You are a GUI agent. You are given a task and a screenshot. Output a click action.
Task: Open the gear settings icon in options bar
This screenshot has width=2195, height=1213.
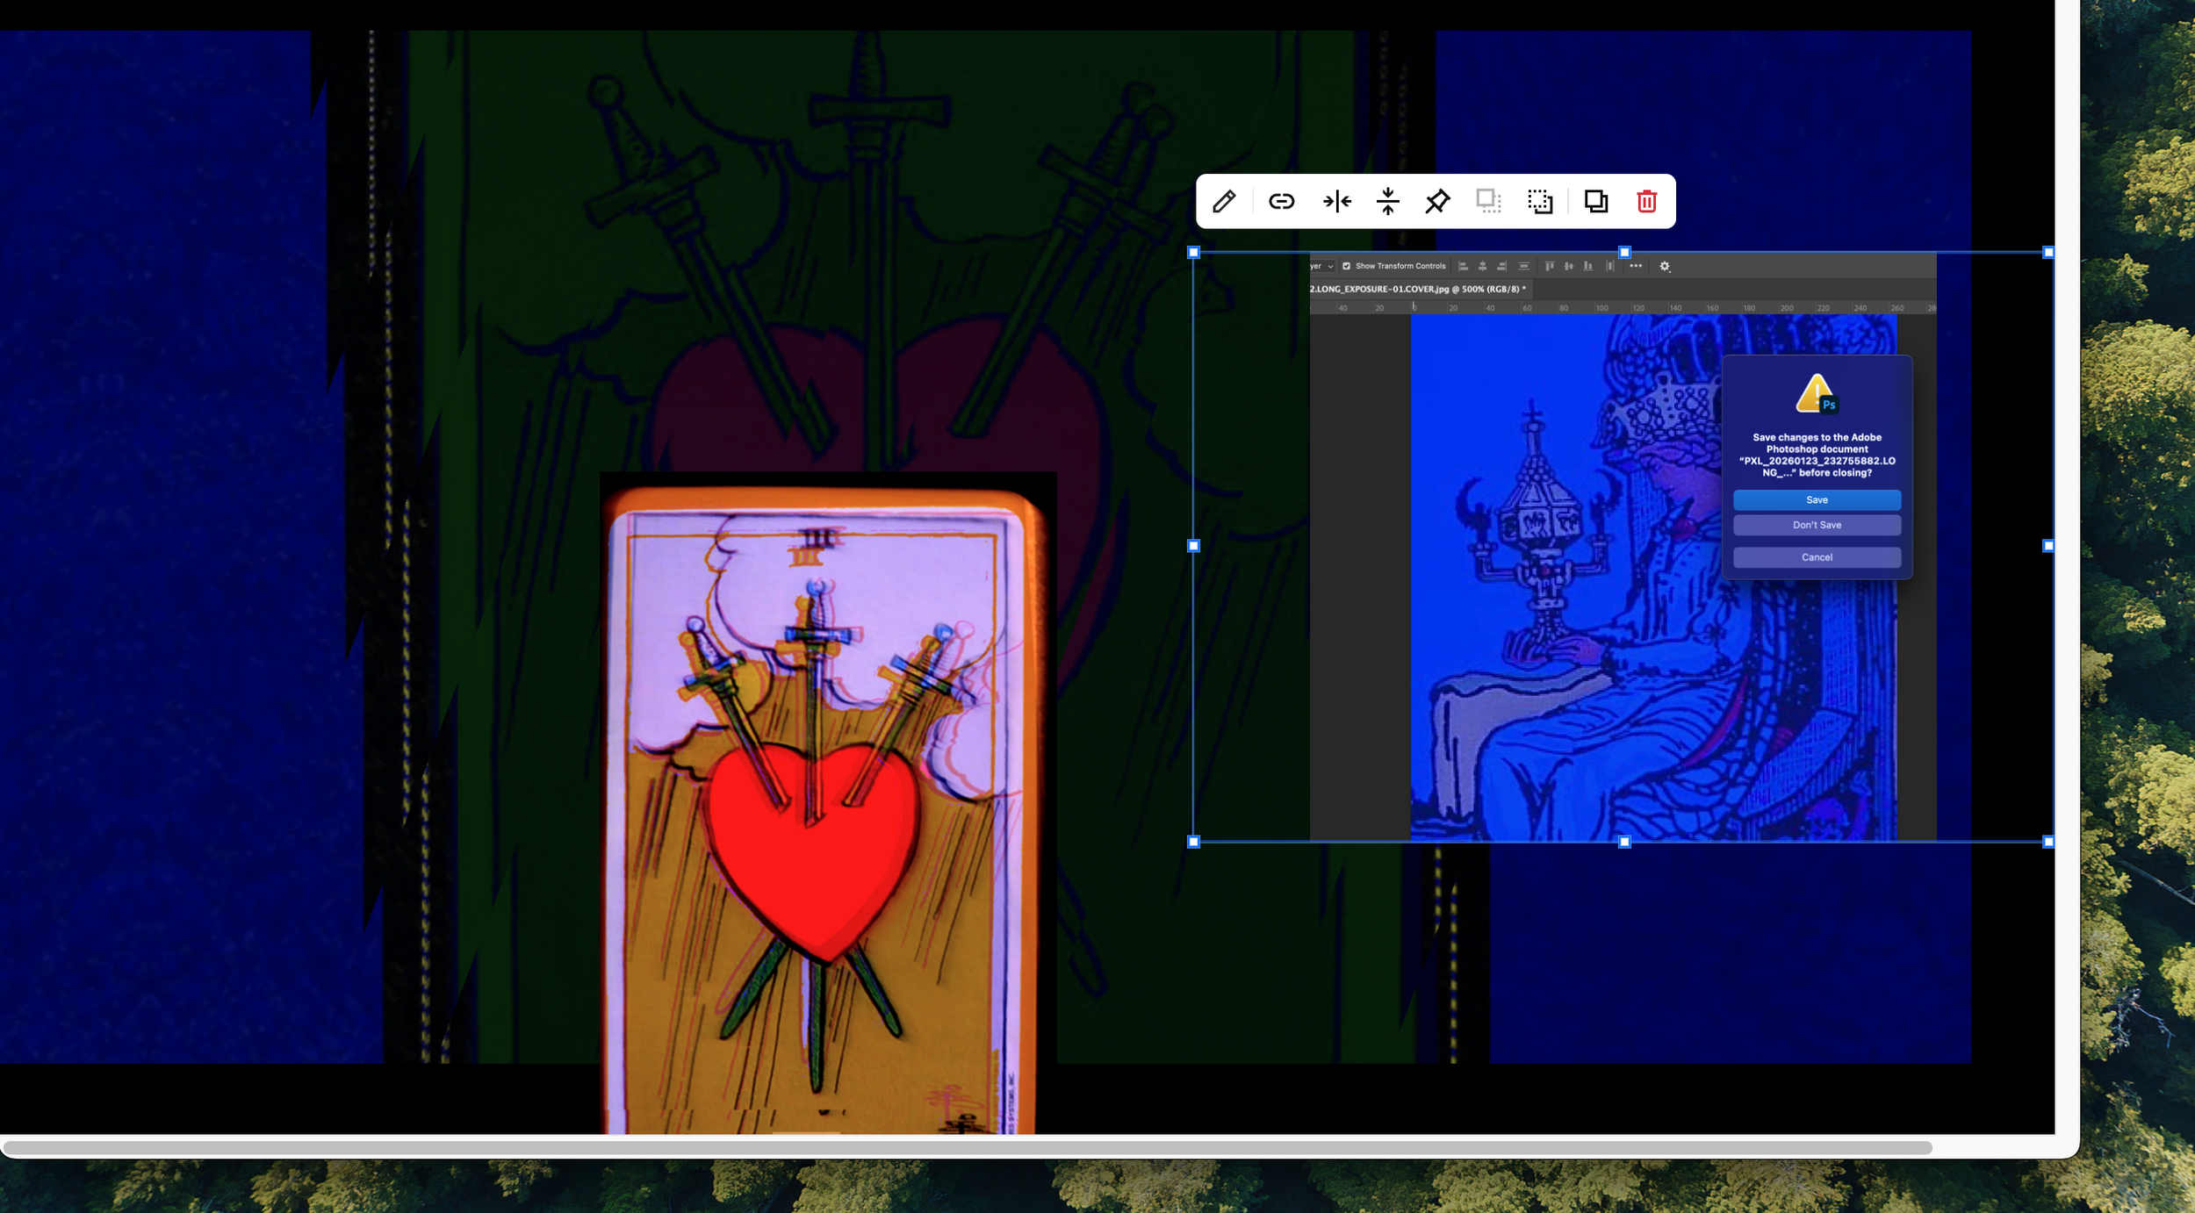tap(1665, 266)
